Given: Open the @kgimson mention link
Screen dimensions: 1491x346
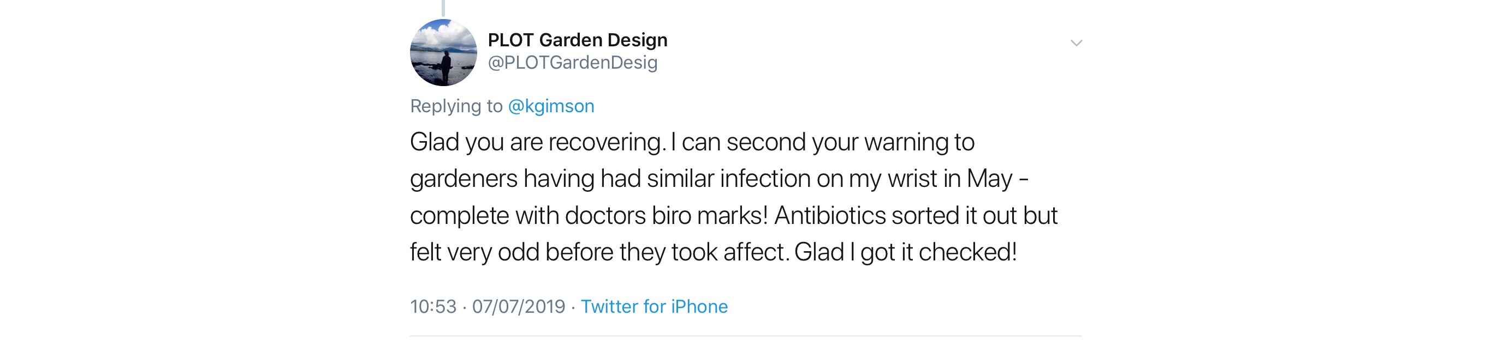Looking at the screenshot, I should pyautogui.click(x=550, y=106).
